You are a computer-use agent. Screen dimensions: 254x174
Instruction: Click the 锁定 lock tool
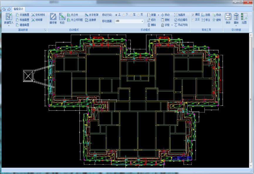[165, 25]
